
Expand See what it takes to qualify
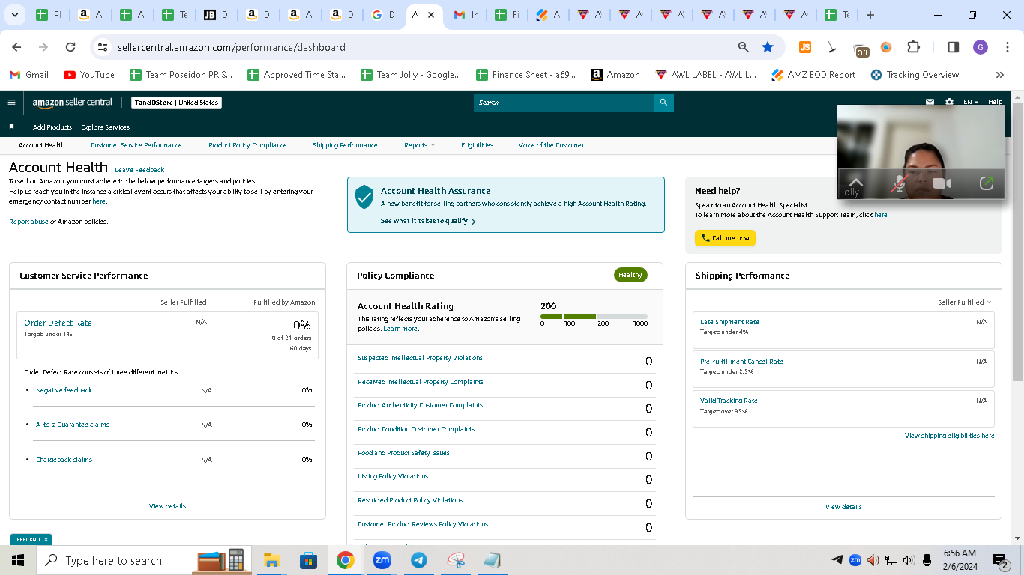[428, 221]
